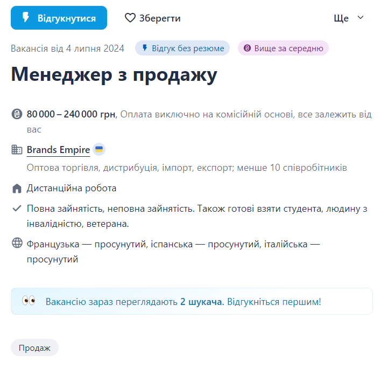The height and width of the screenshot is (368, 381).
Task: Open the Brands Empire company link
Action: click(58, 149)
